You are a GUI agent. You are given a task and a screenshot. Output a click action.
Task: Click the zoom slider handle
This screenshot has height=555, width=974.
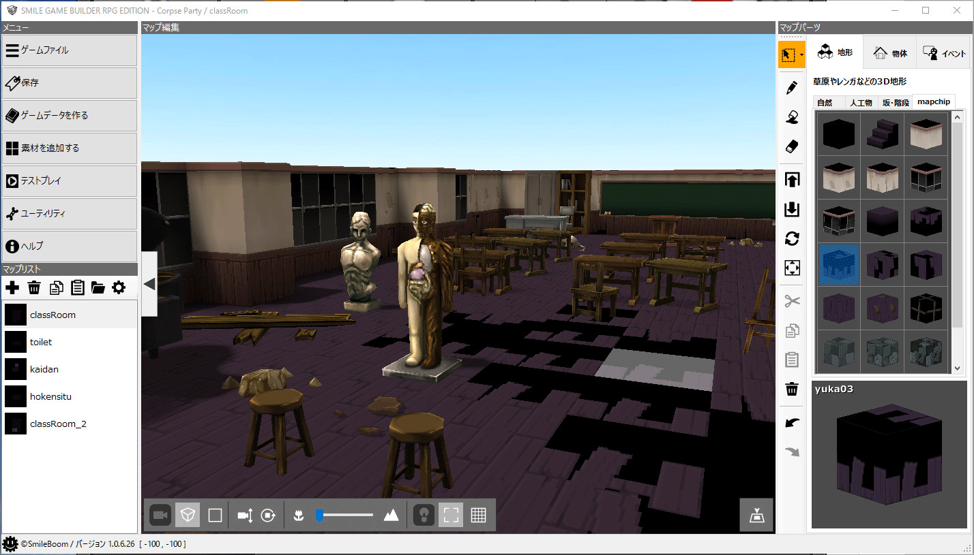(x=319, y=516)
